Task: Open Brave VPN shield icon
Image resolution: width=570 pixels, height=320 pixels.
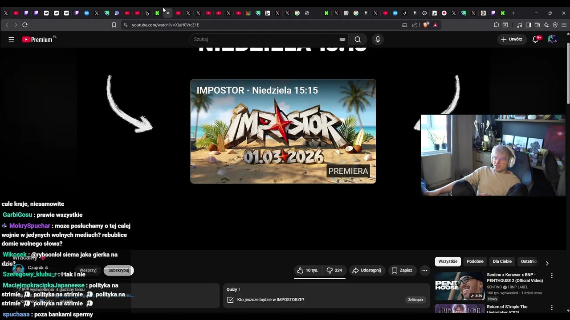Action: point(555,25)
